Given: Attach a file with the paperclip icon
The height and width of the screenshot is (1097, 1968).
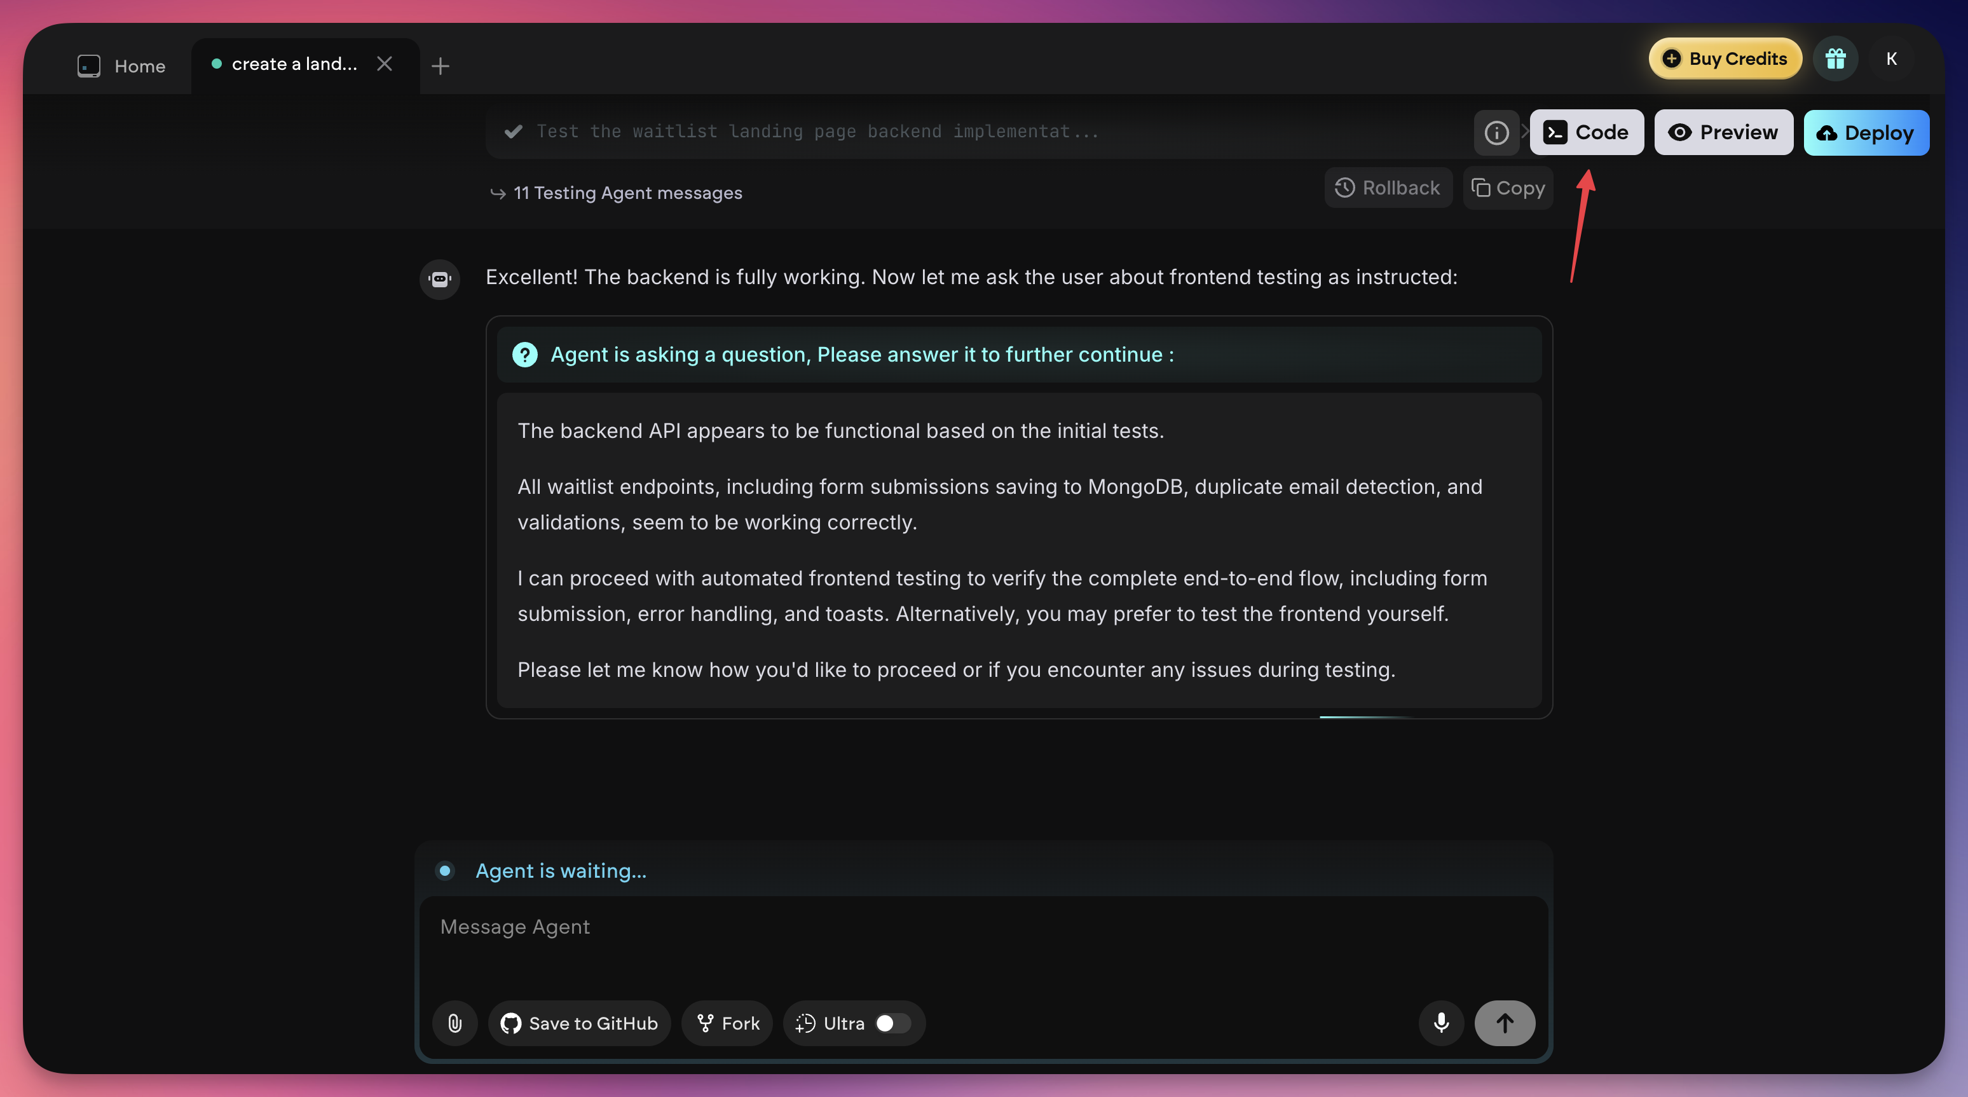Looking at the screenshot, I should coord(454,1023).
